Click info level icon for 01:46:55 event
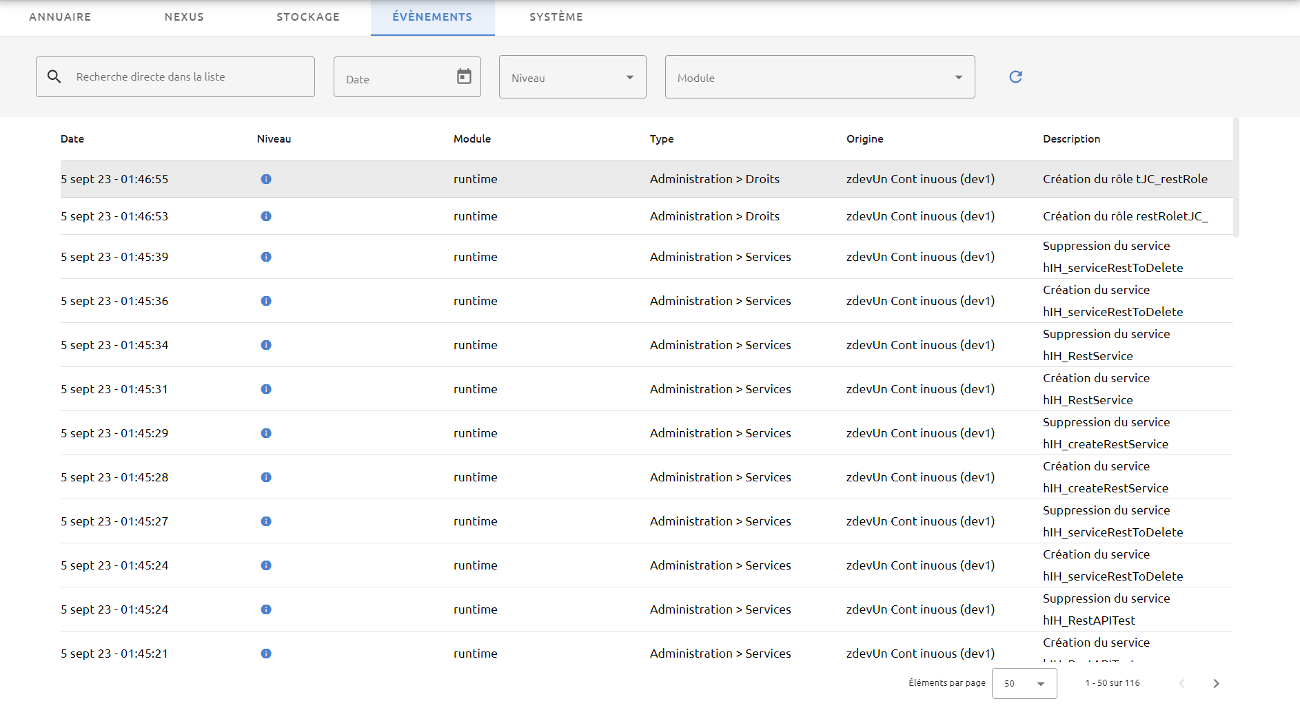Screen dimensions: 1300x710 tap(266, 179)
